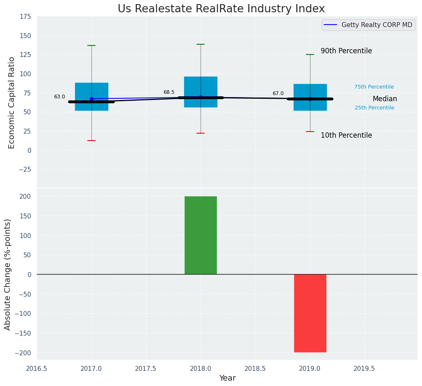Click the blue line sample in legend

[331, 25]
